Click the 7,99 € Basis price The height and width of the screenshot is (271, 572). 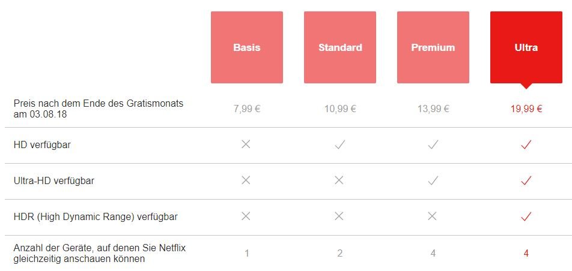tap(246, 109)
